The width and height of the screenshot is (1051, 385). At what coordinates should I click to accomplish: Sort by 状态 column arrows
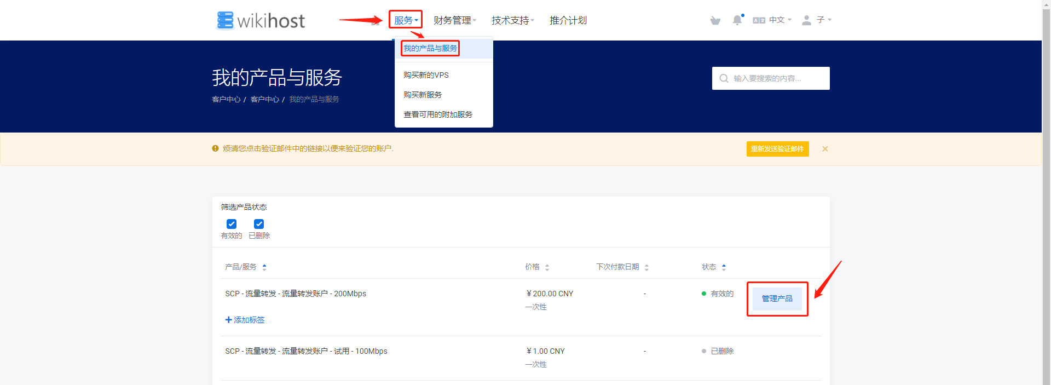(724, 267)
